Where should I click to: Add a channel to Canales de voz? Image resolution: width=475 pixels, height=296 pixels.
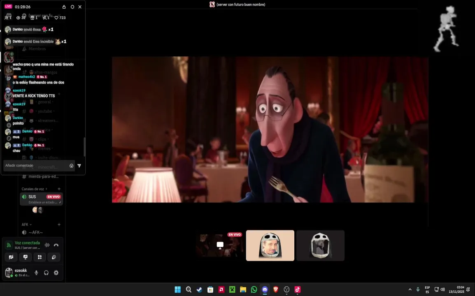(x=59, y=189)
